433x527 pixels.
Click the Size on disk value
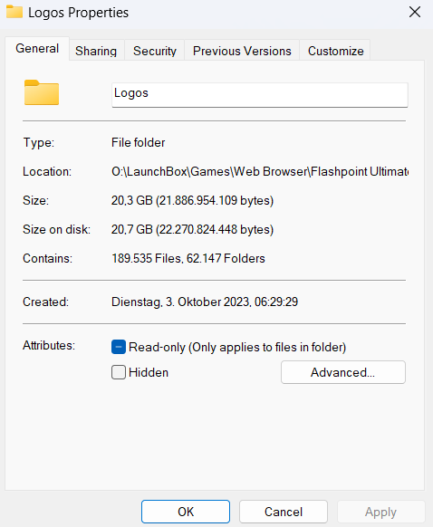tap(192, 230)
